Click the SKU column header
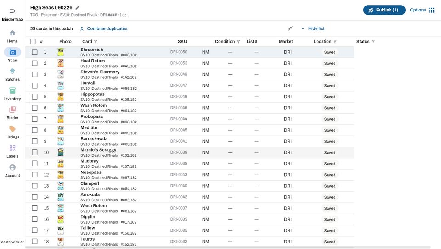Screen dimensions: 441x249 [182, 42]
